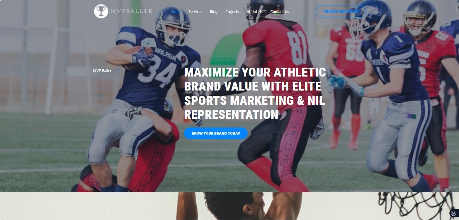Screen dimensions: 459x220
Task: Go to the Home menu item
Action: click(175, 12)
